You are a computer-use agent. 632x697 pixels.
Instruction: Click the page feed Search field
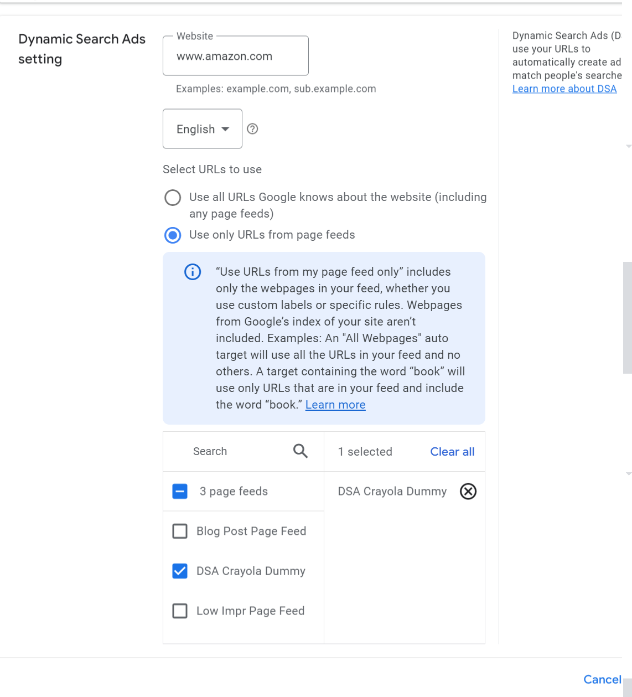[244, 451]
